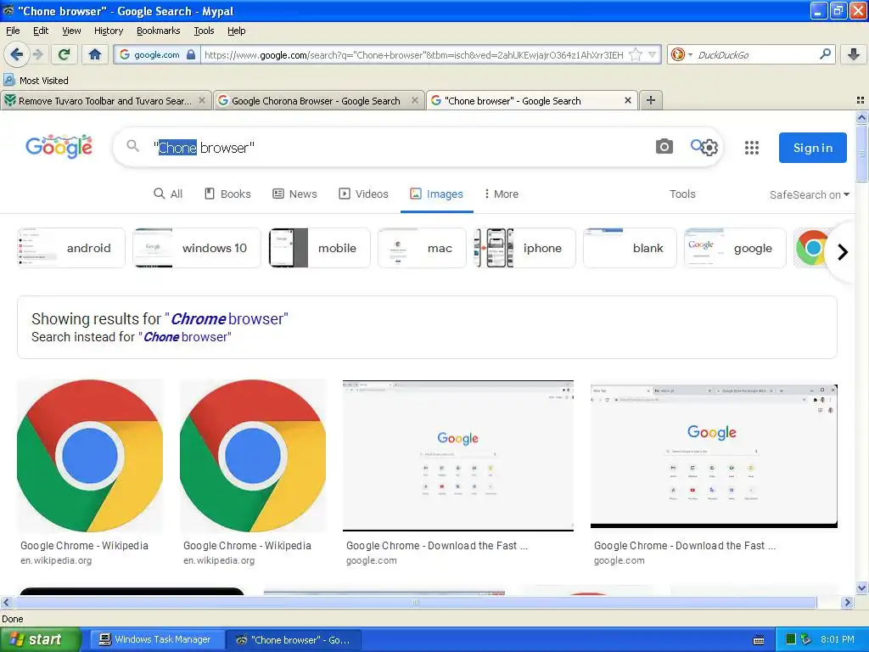Open the search Tools options
Viewport: 869px width, 652px height.
(x=682, y=194)
